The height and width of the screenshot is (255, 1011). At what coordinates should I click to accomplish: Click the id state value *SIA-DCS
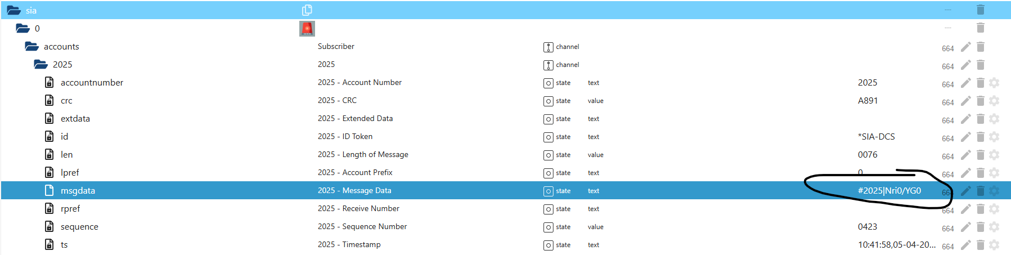876,137
